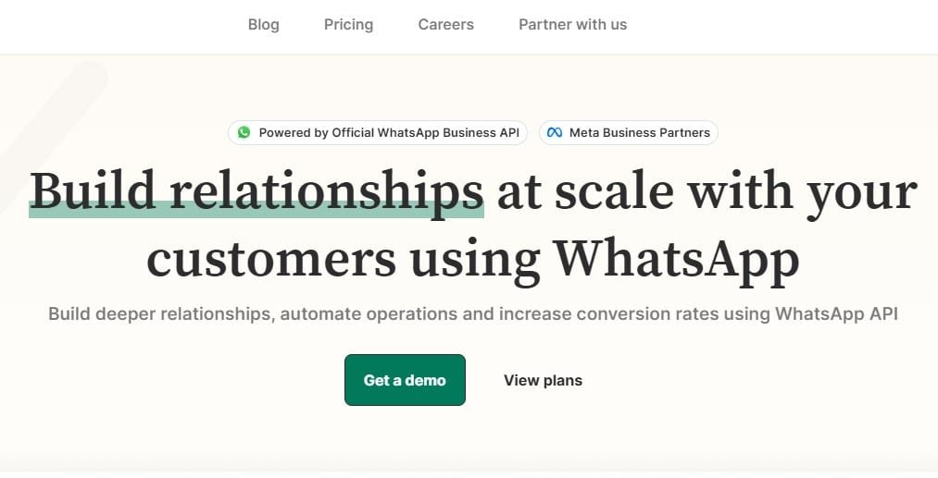
Task: Click the blue Meta infinity logo
Action: [x=555, y=132]
